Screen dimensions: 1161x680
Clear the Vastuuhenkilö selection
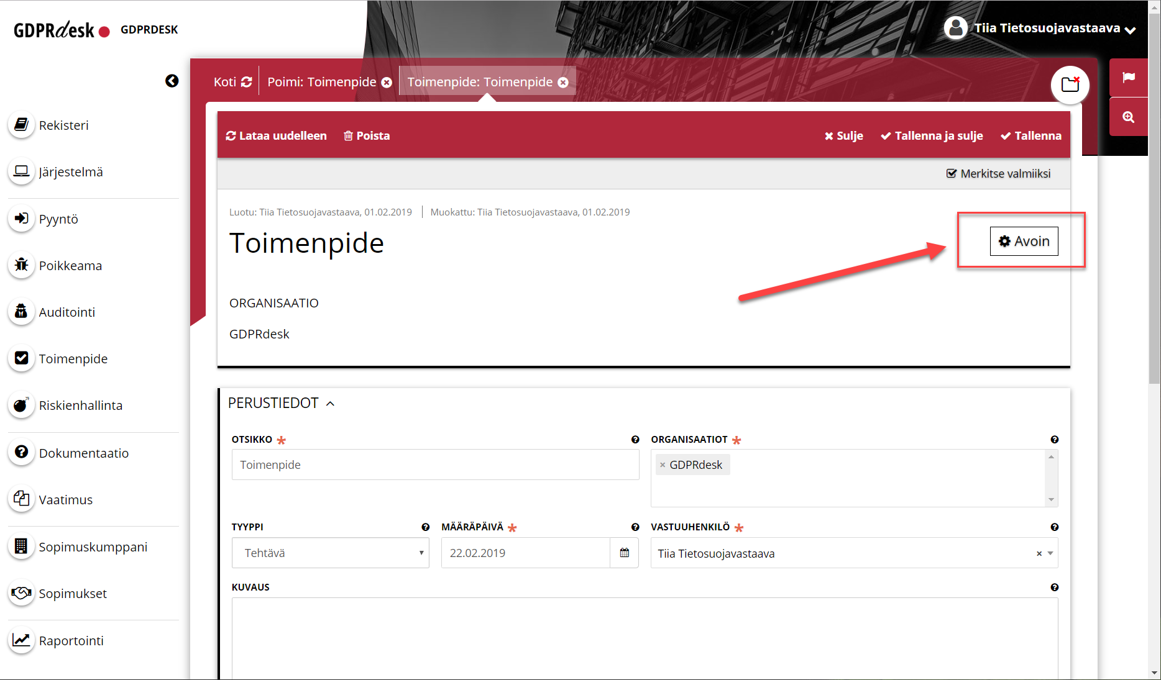point(1039,553)
